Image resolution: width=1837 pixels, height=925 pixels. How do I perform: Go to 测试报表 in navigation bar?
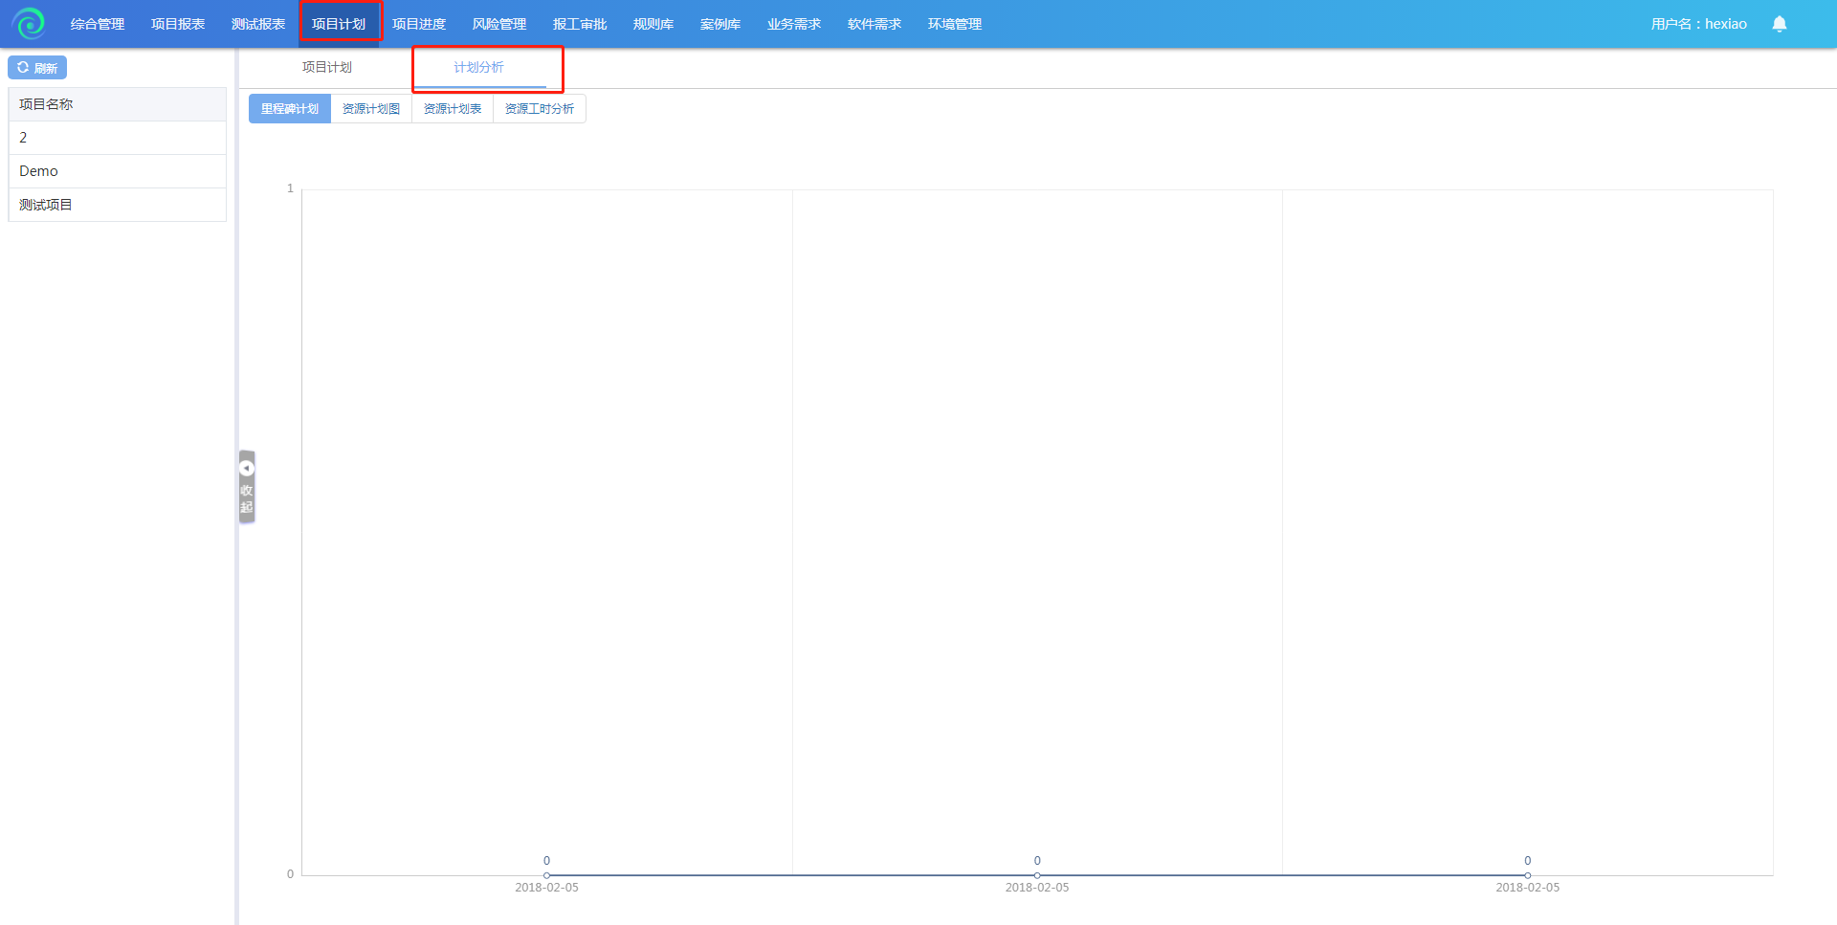[258, 24]
